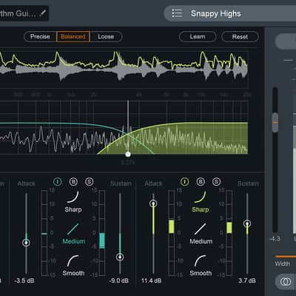The image size is (296, 296).
Task: Click the teal band Sustain slider handle
Action: [x=120, y=257]
